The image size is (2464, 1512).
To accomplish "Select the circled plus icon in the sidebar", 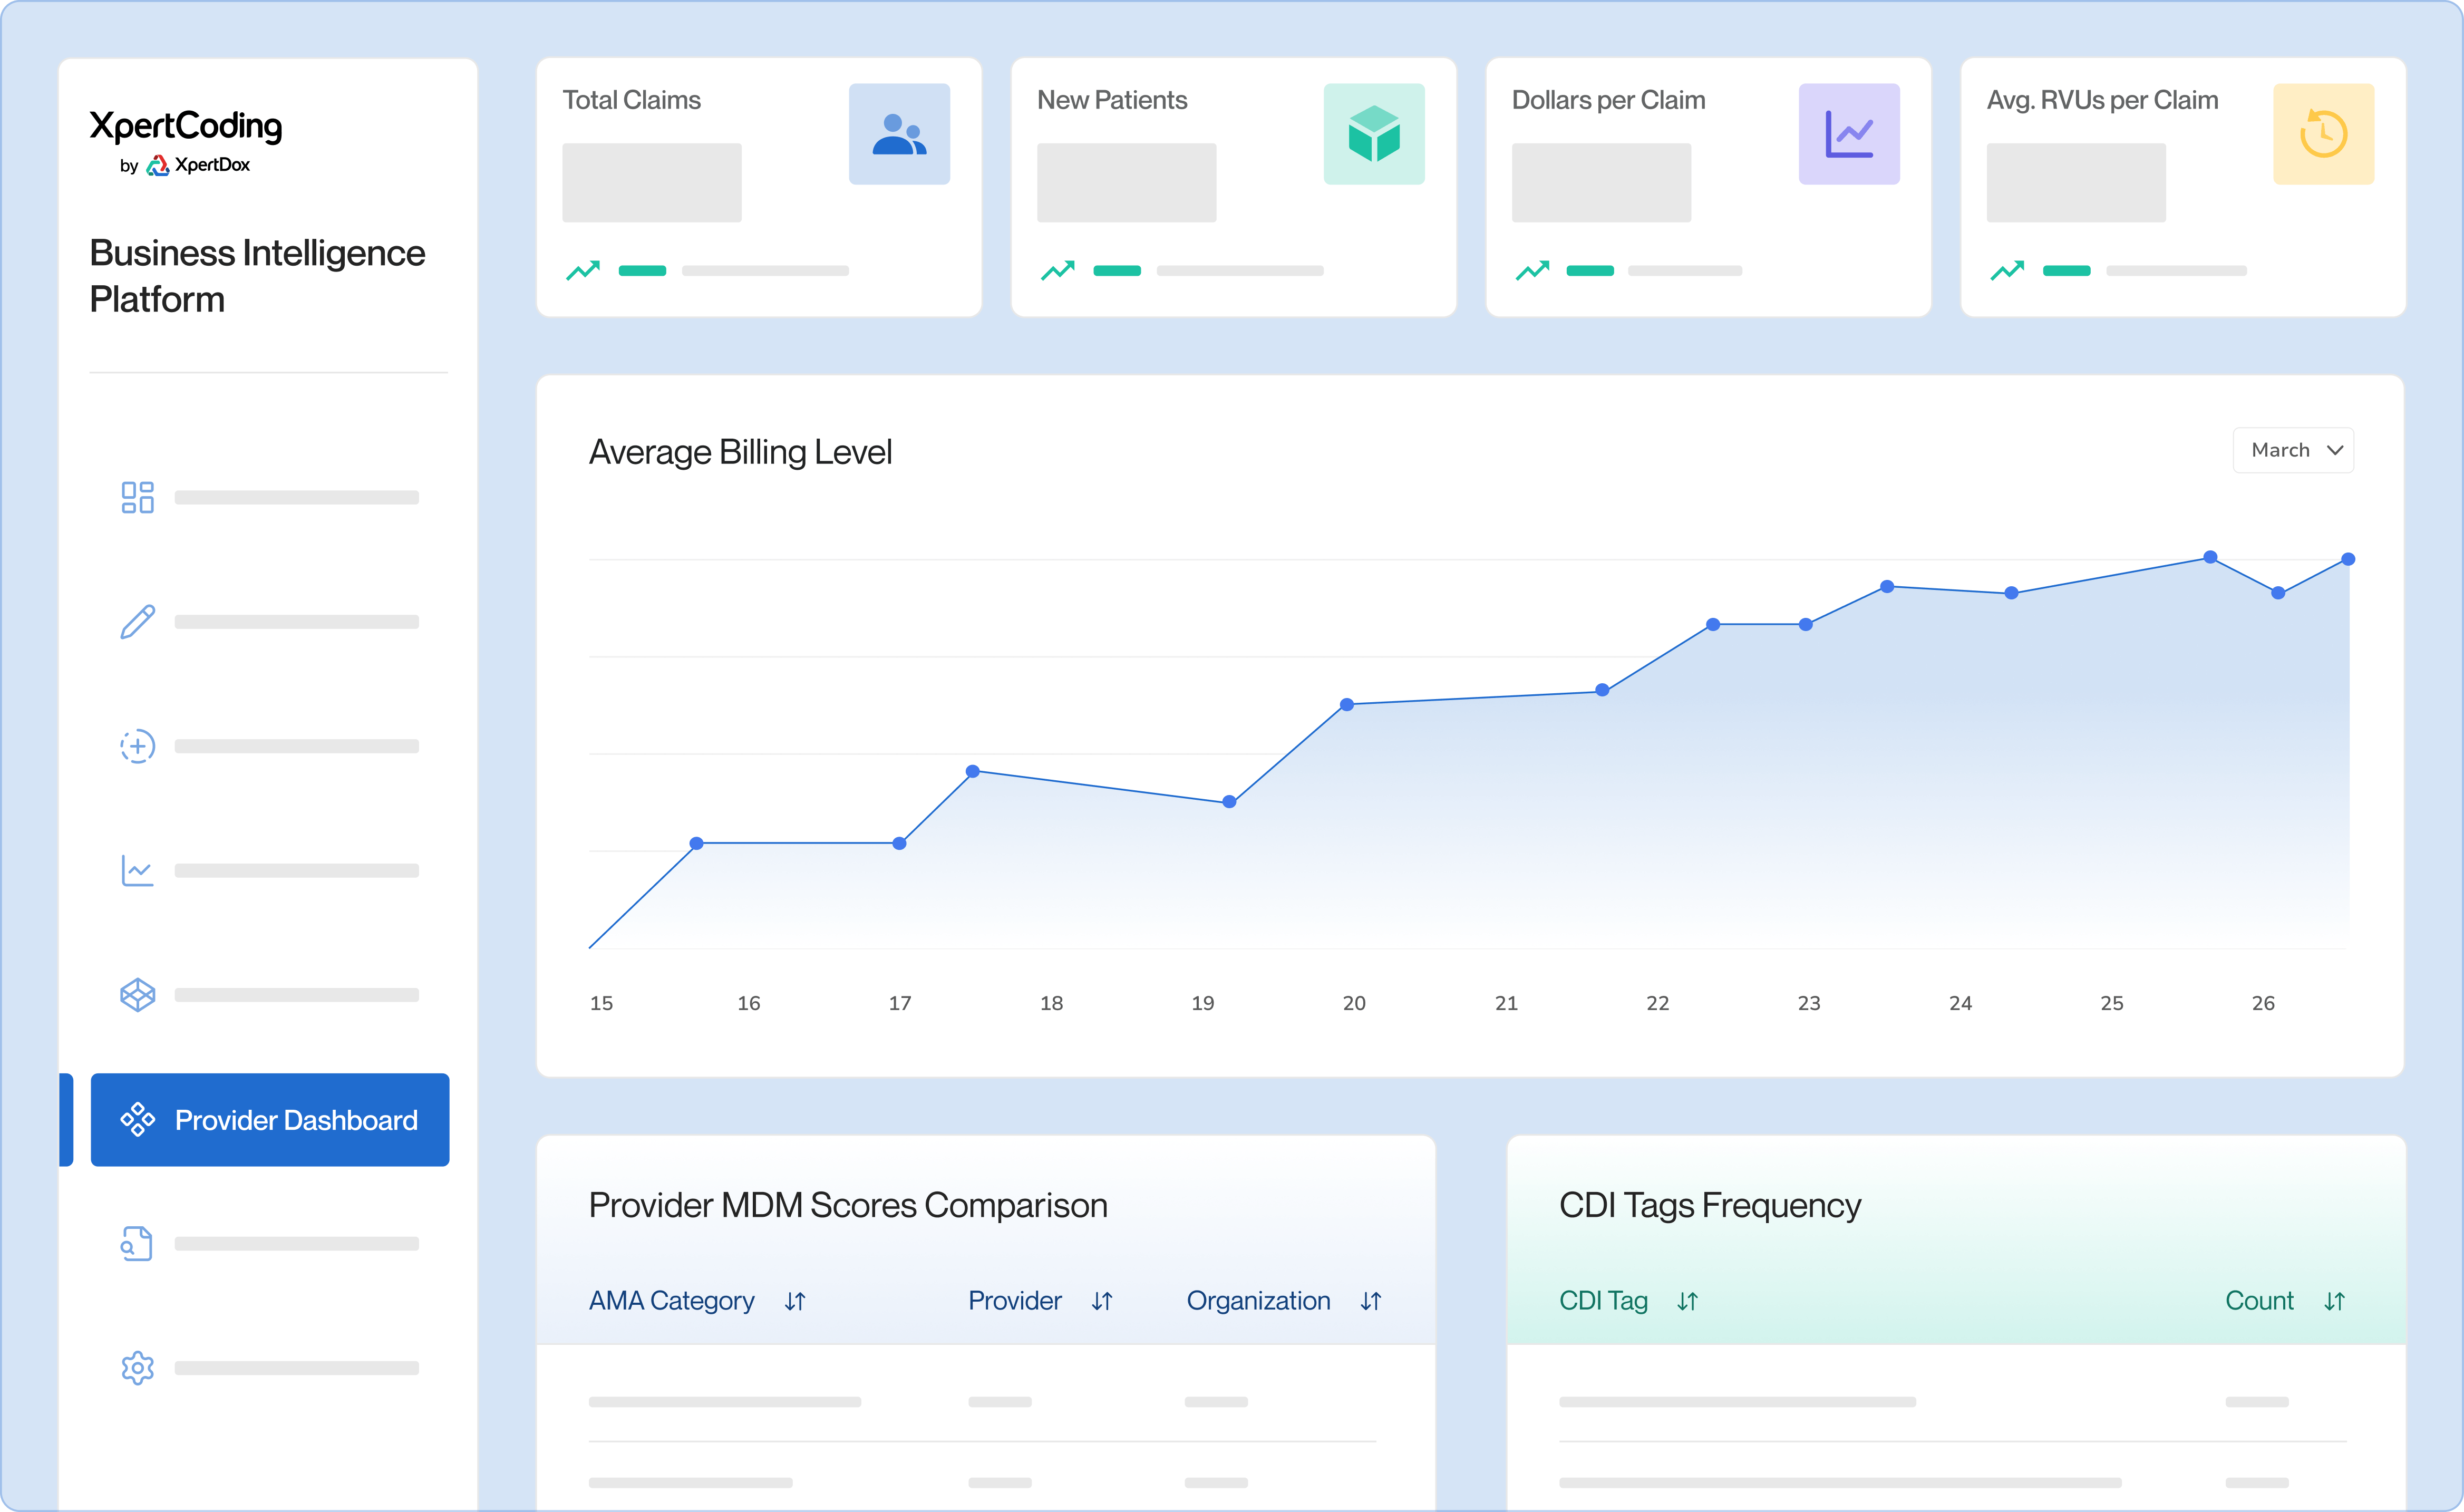I will point(138,745).
